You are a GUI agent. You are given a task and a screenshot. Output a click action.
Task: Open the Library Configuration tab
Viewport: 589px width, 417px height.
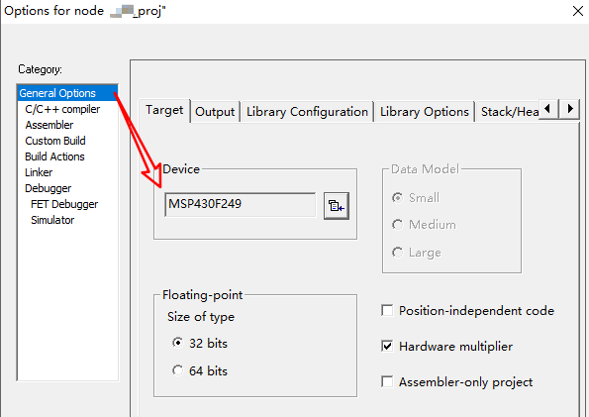coord(307,112)
